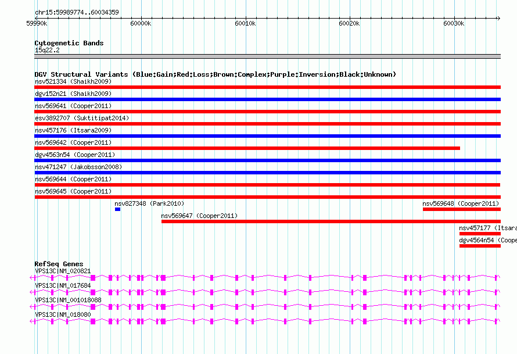Click the nsv569648 (Cooper2011) label
Viewport: 517px width, 354px height.
tap(461, 203)
